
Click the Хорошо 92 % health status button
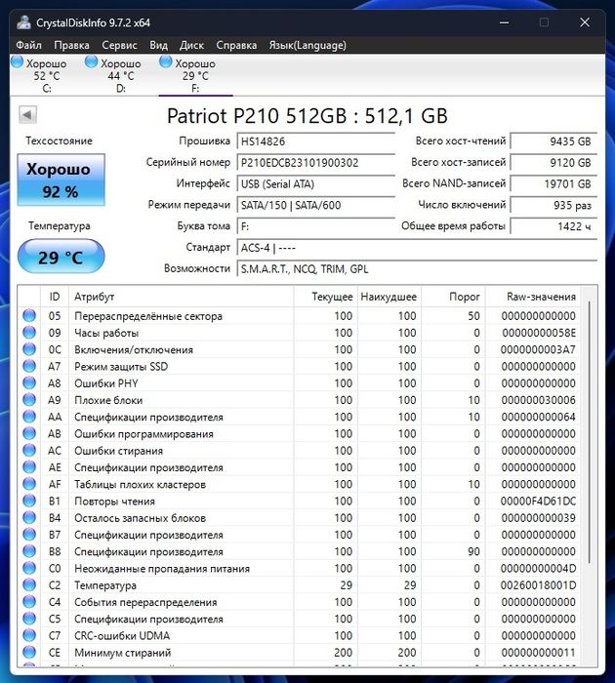point(61,180)
